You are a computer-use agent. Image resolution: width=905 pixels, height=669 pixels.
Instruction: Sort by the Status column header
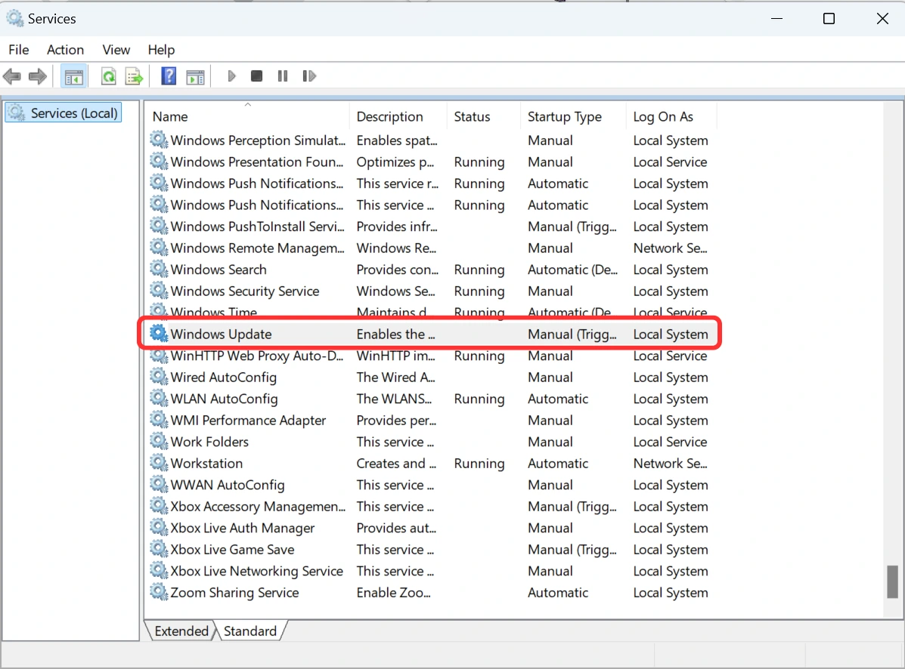484,116
